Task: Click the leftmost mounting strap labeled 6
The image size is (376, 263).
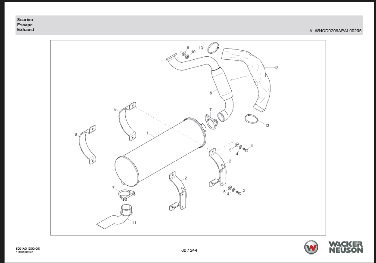Action: tap(87, 144)
